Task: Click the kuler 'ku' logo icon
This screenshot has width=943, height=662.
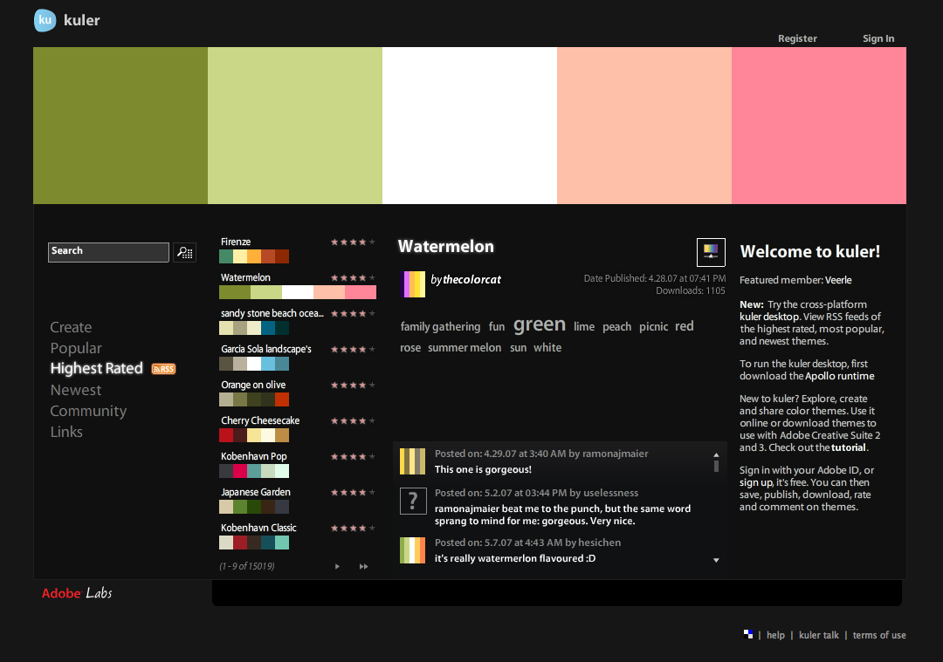Action: (x=45, y=20)
